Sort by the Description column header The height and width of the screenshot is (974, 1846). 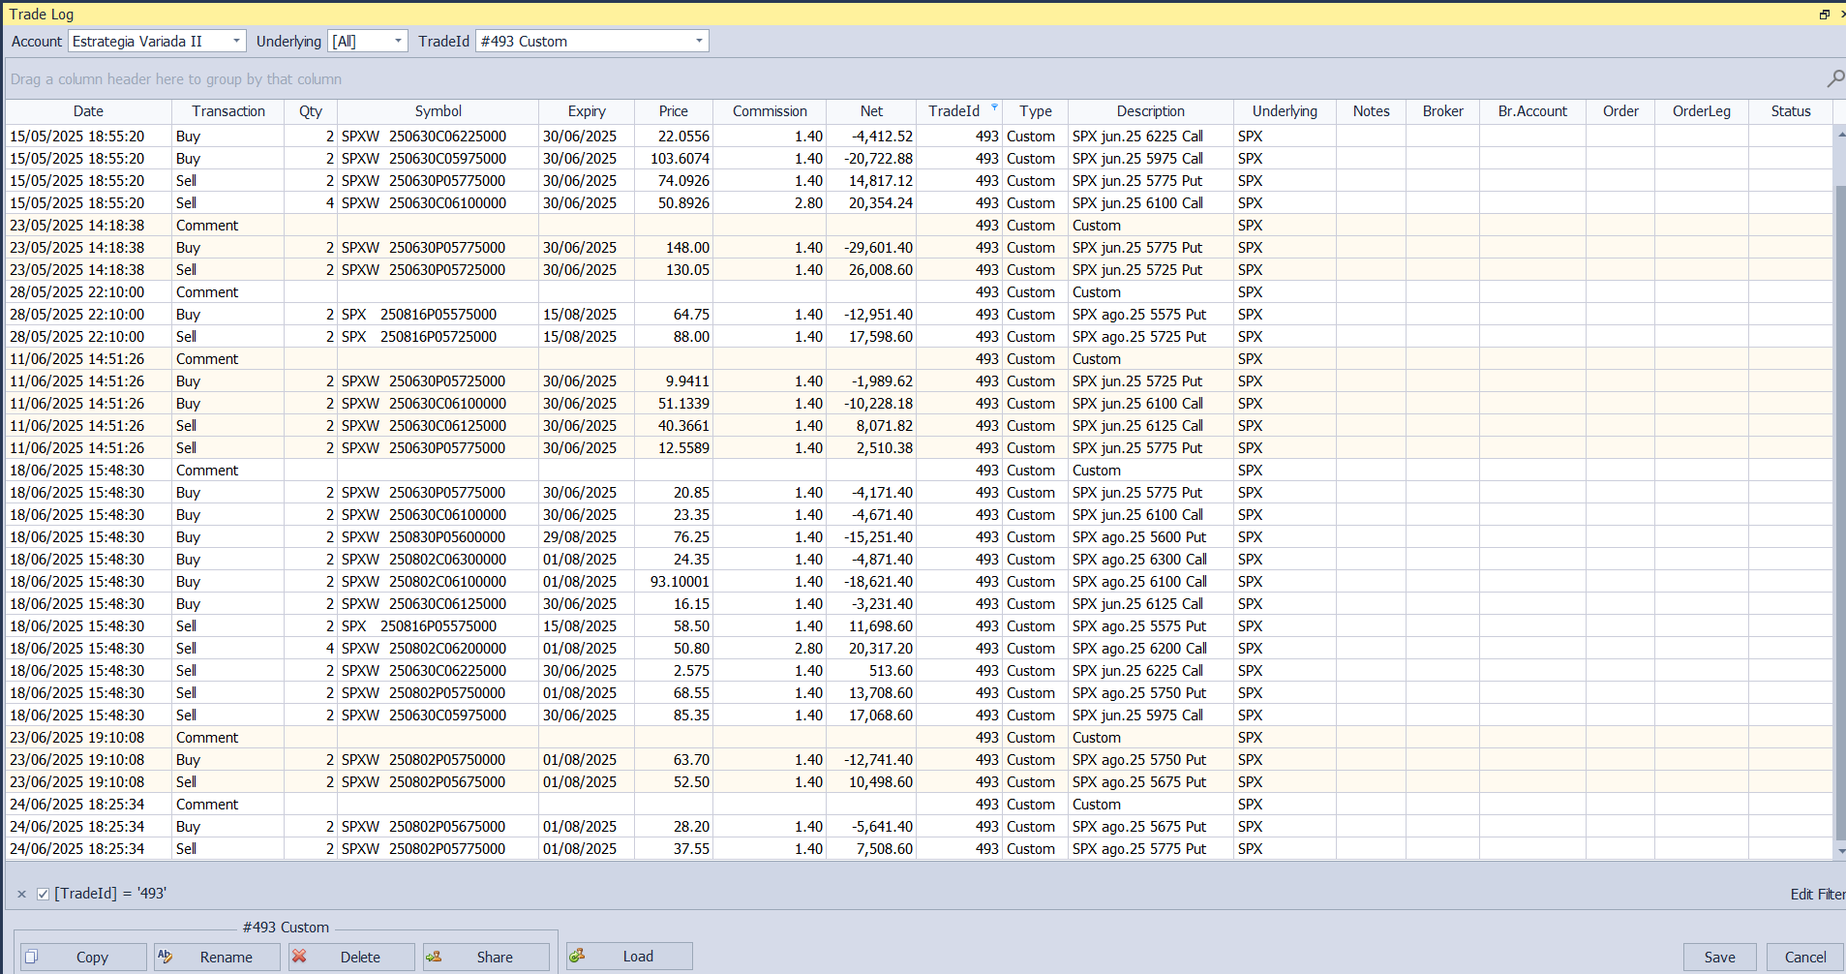1151,111
